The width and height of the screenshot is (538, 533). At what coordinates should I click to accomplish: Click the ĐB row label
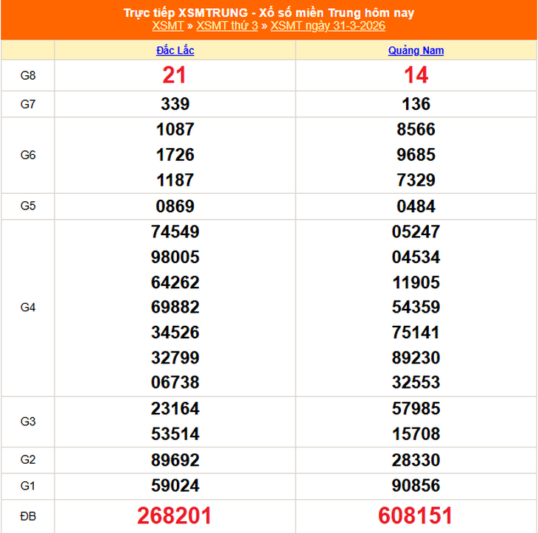(28, 516)
